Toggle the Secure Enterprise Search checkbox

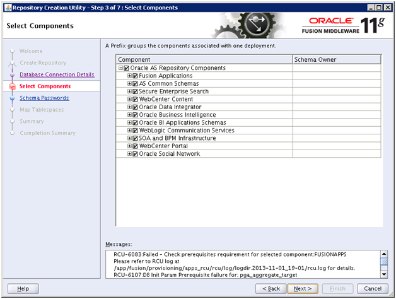click(x=135, y=91)
